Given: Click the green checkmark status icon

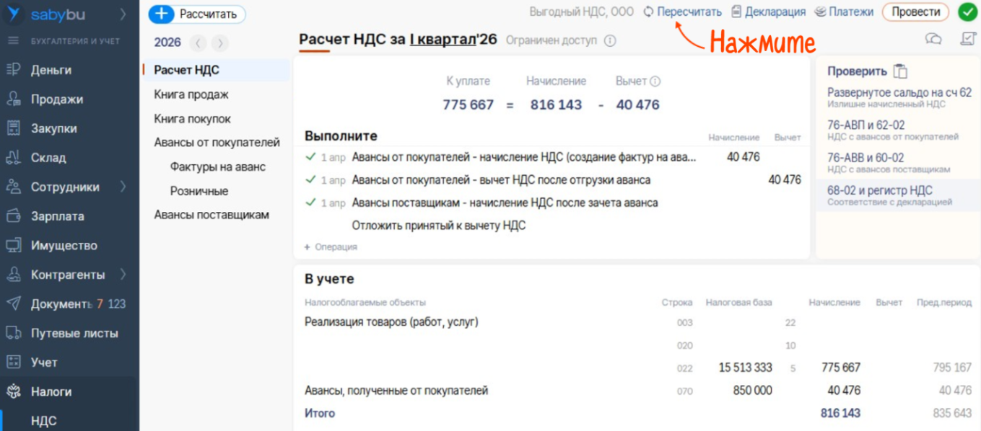Looking at the screenshot, I should 967,12.
